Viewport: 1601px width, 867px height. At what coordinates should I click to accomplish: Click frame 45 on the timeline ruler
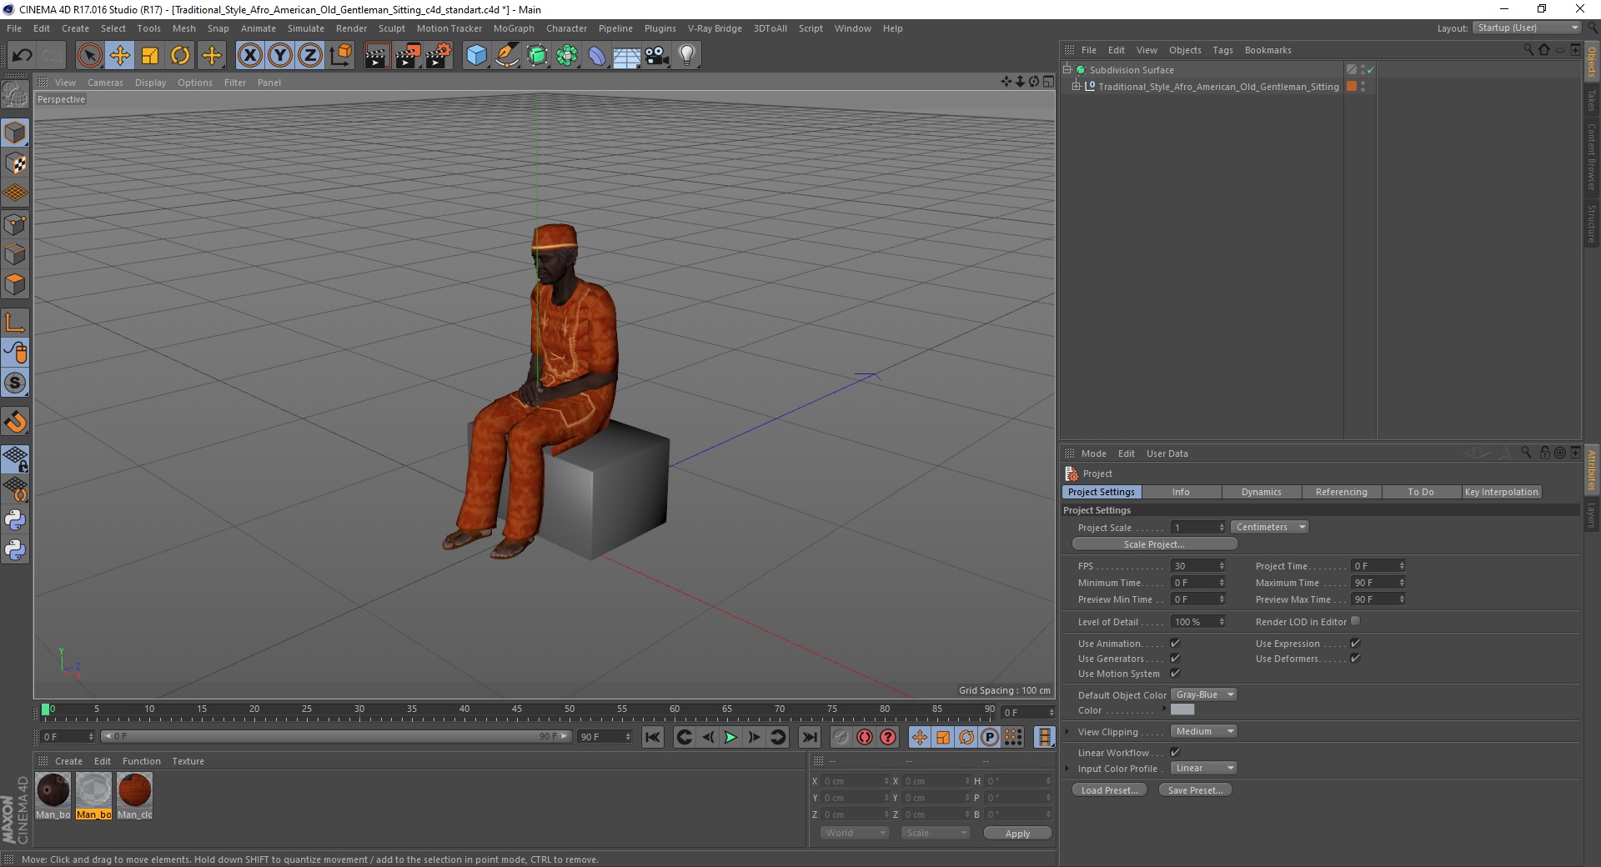(x=517, y=710)
